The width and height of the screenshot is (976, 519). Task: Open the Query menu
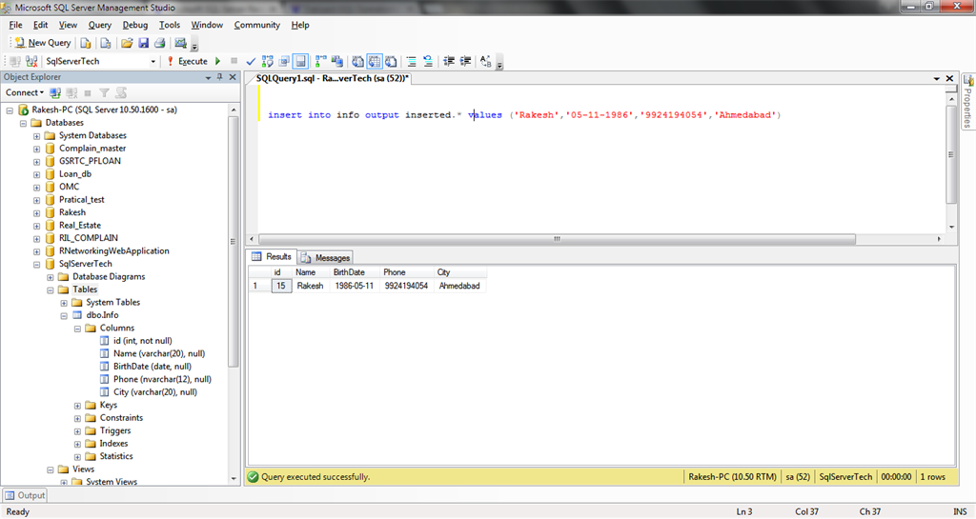pos(99,25)
